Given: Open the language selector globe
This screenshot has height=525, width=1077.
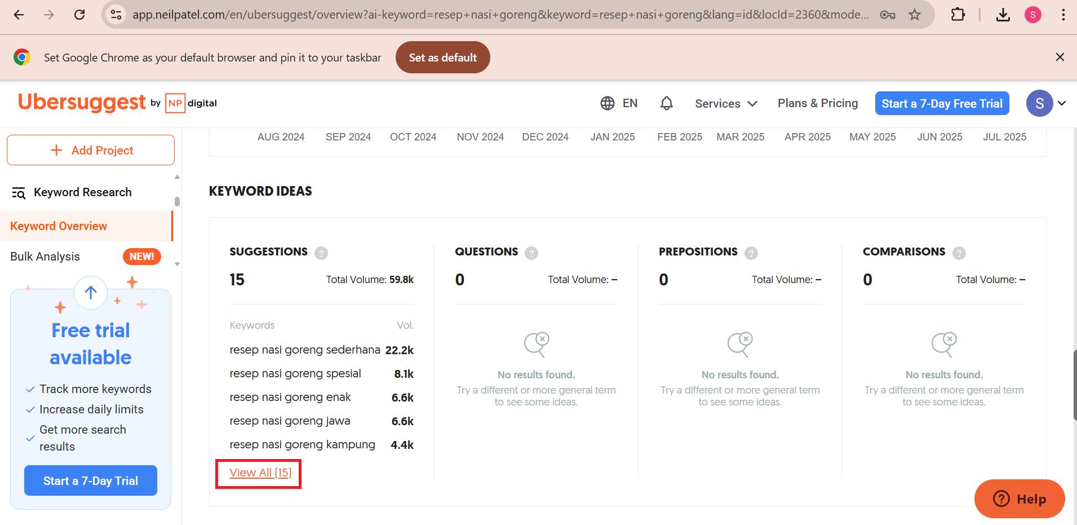Looking at the screenshot, I should click(x=606, y=103).
